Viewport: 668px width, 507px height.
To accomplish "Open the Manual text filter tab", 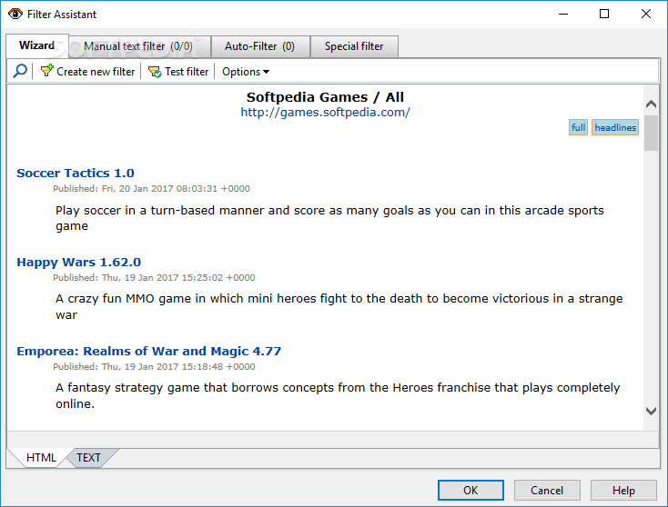I will pos(138,46).
